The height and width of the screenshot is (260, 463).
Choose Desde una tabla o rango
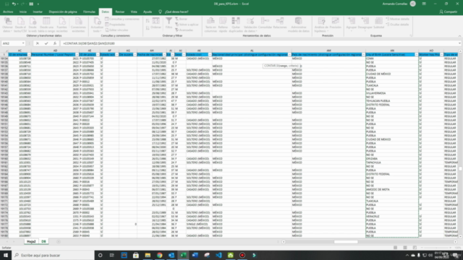point(46,25)
